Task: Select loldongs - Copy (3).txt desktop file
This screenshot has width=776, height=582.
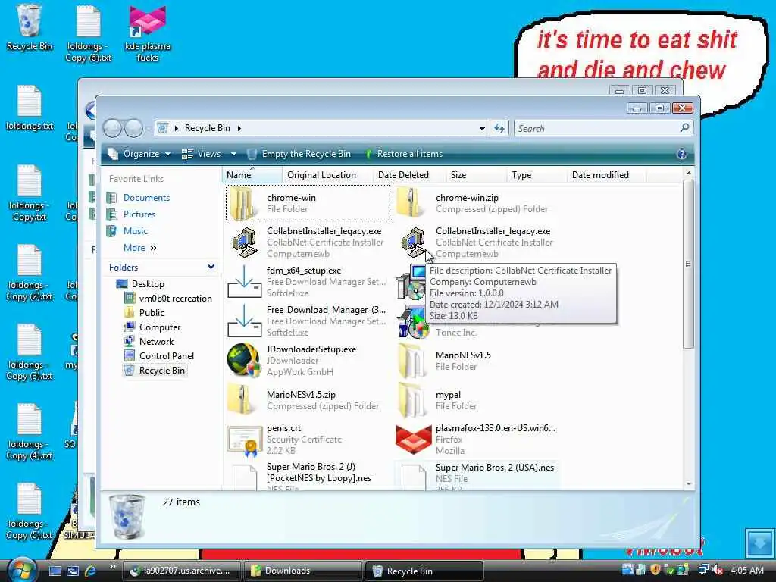Action: pyautogui.click(x=30, y=352)
